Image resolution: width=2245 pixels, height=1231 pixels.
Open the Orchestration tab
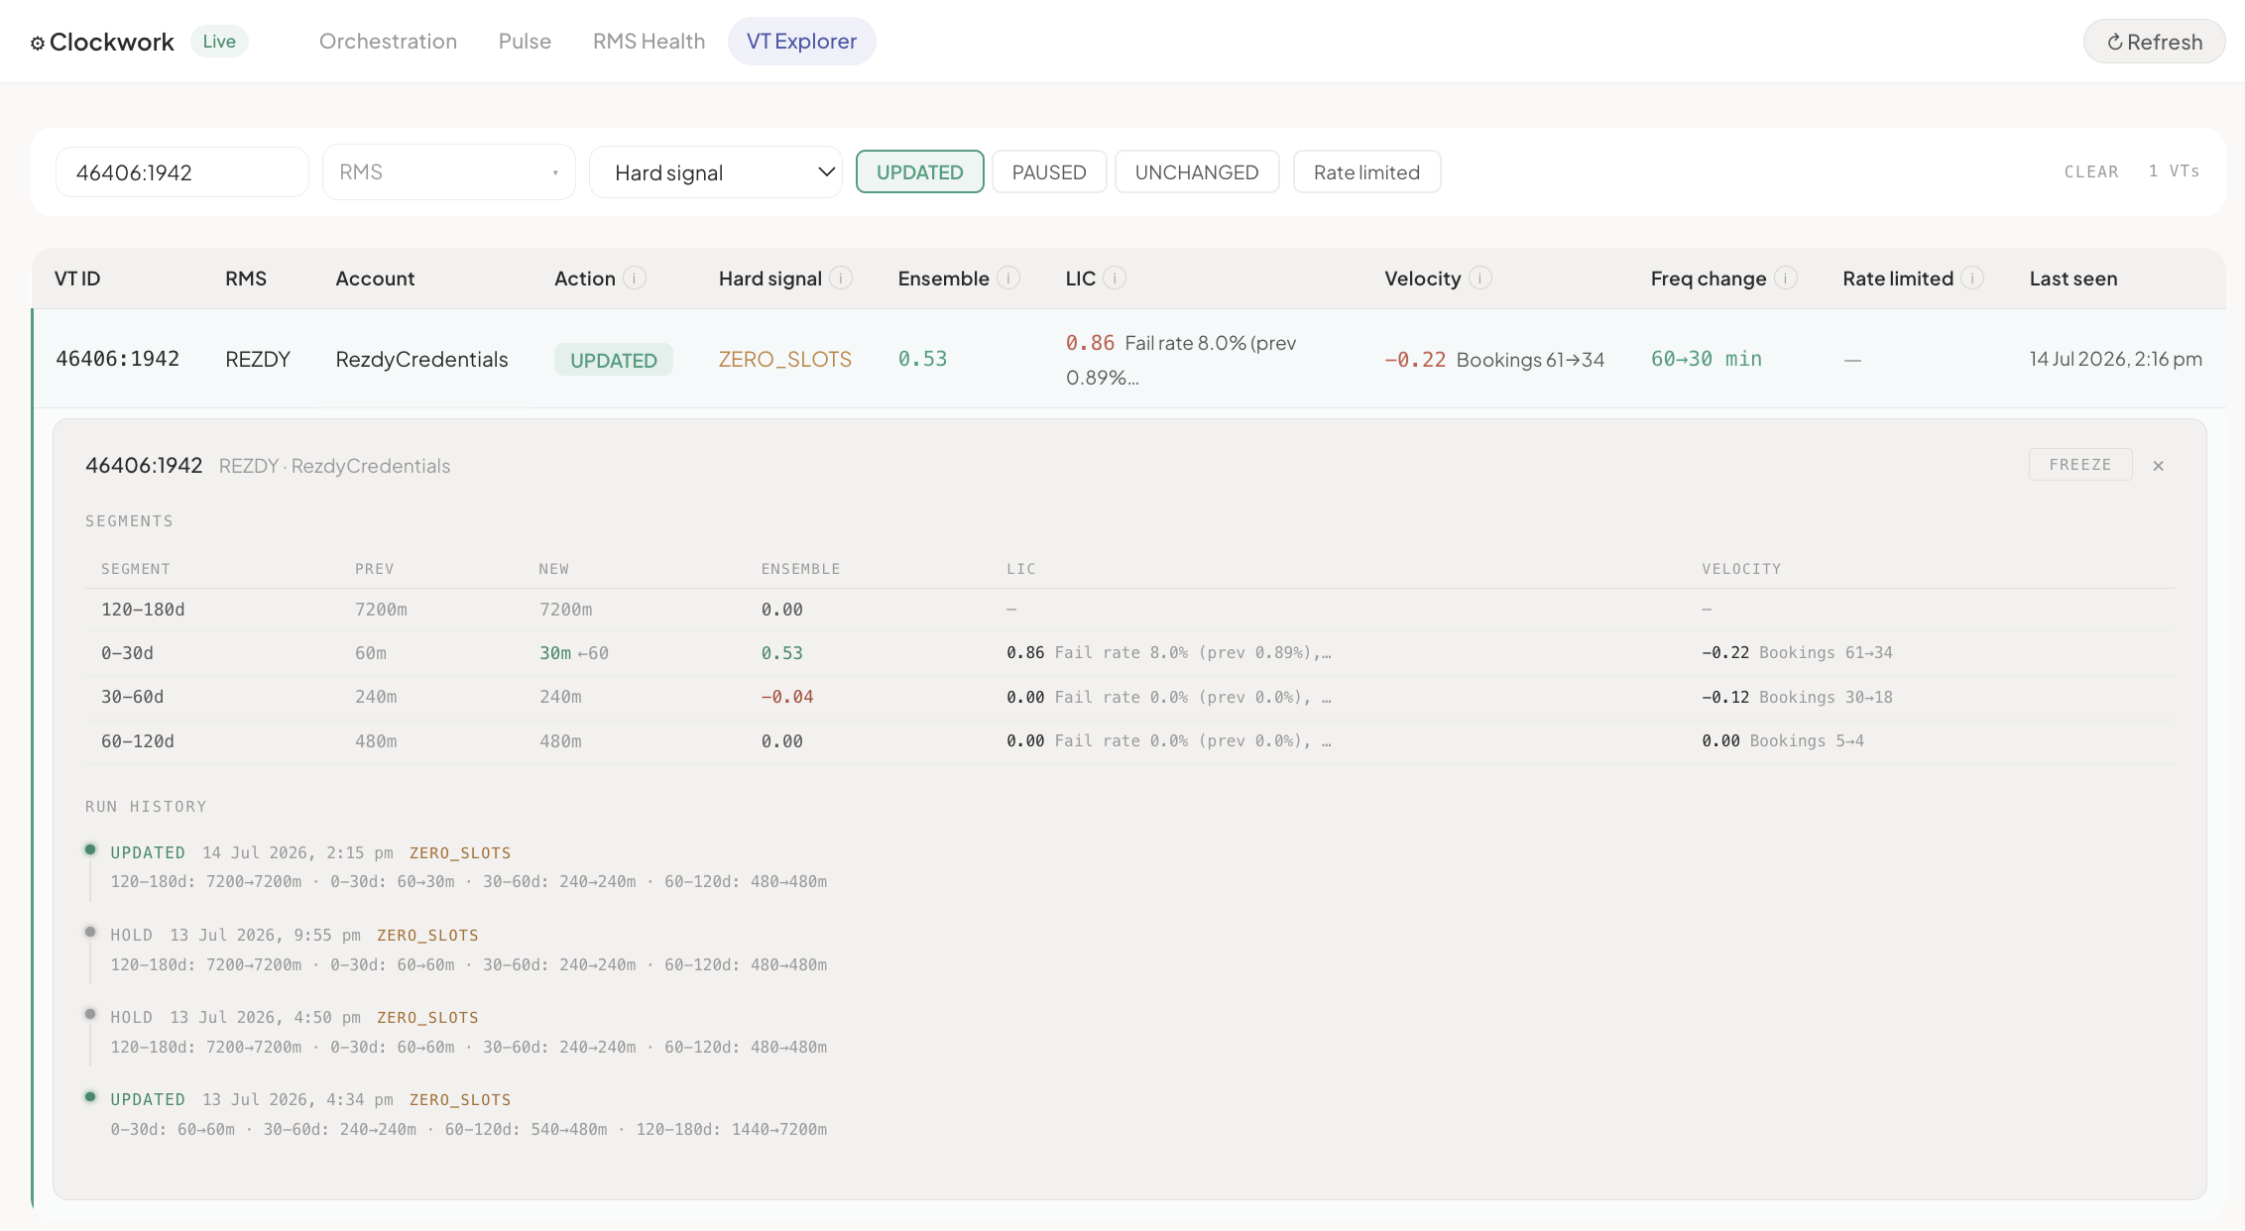[x=388, y=42]
